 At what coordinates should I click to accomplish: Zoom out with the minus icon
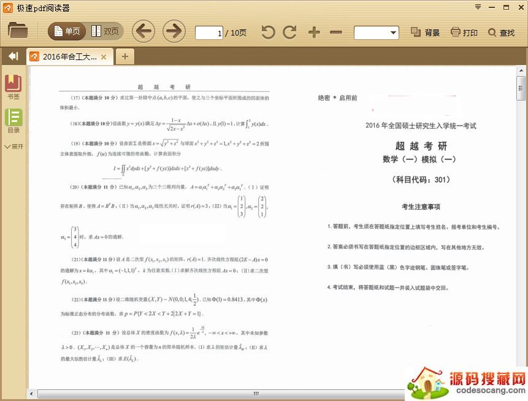click(x=335, y=32)
